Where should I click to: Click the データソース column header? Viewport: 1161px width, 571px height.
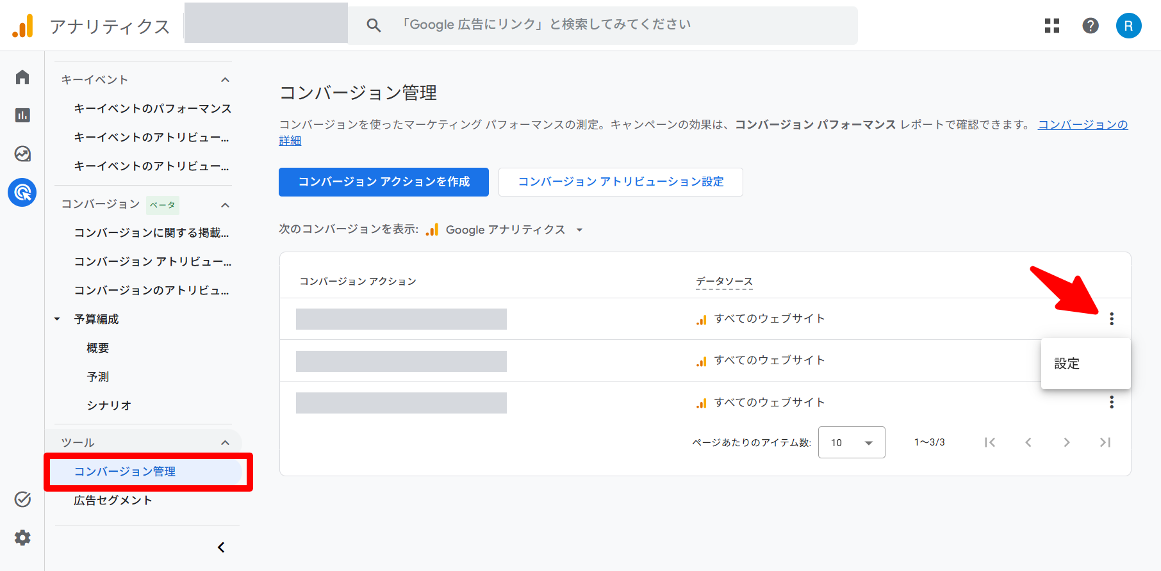tap(725, 282)
